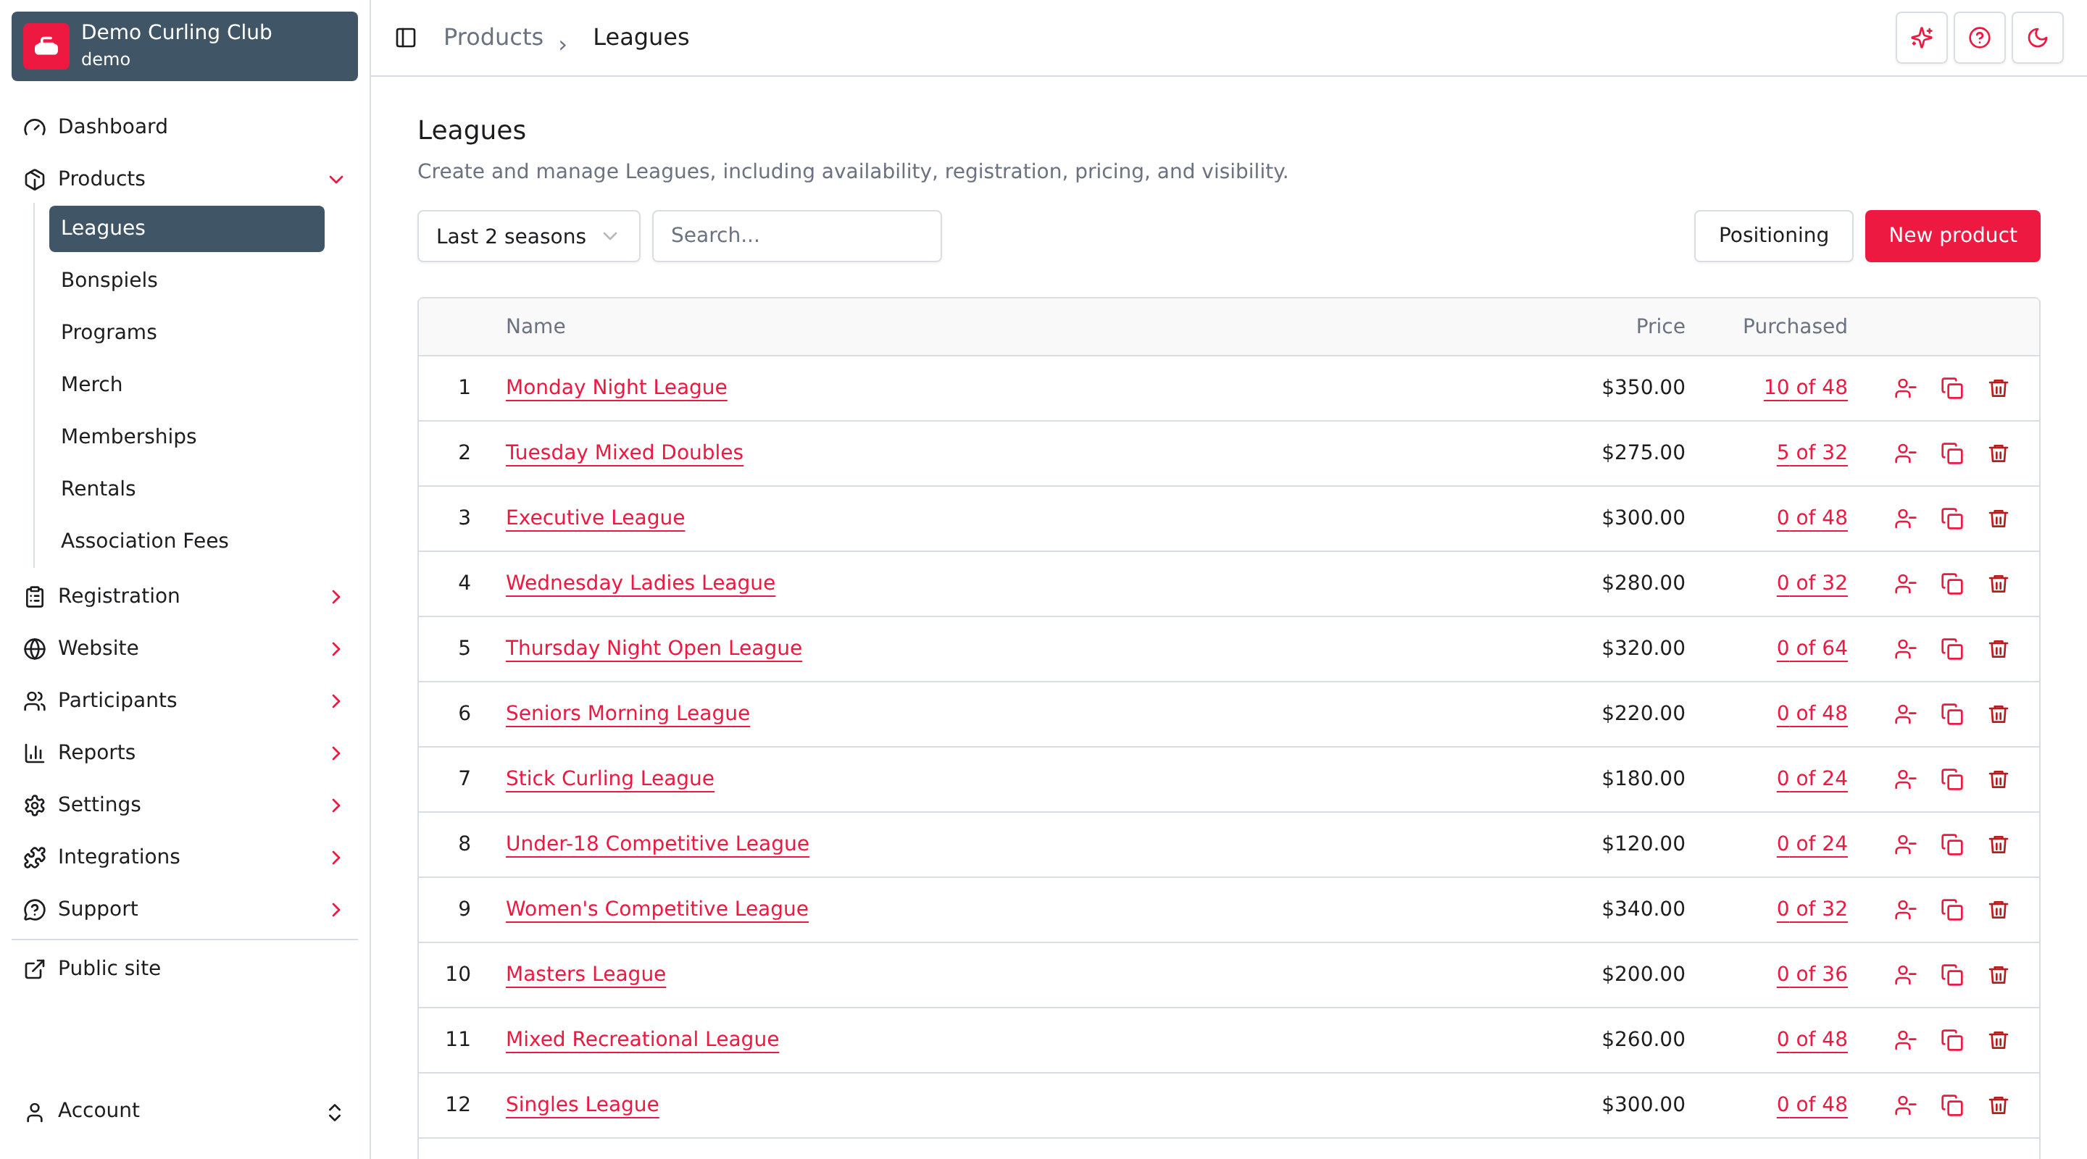This screenshot has width=2087, height=1159.
Task: Open the Last 2 seasons dropdown
Action: (528, 235)
